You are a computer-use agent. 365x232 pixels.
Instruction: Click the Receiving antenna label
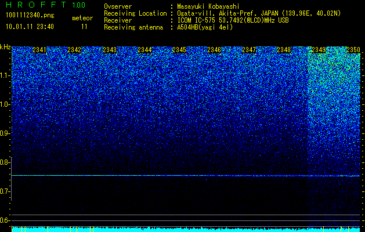[133, 27]
